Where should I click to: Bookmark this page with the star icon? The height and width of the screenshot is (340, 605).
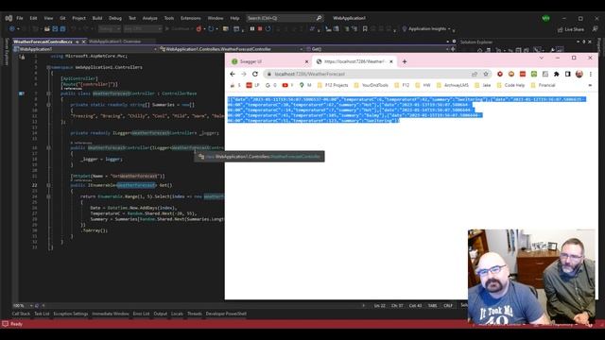click(x=486, y=74)
